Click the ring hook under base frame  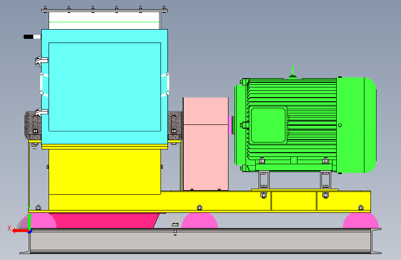(175, 221)
